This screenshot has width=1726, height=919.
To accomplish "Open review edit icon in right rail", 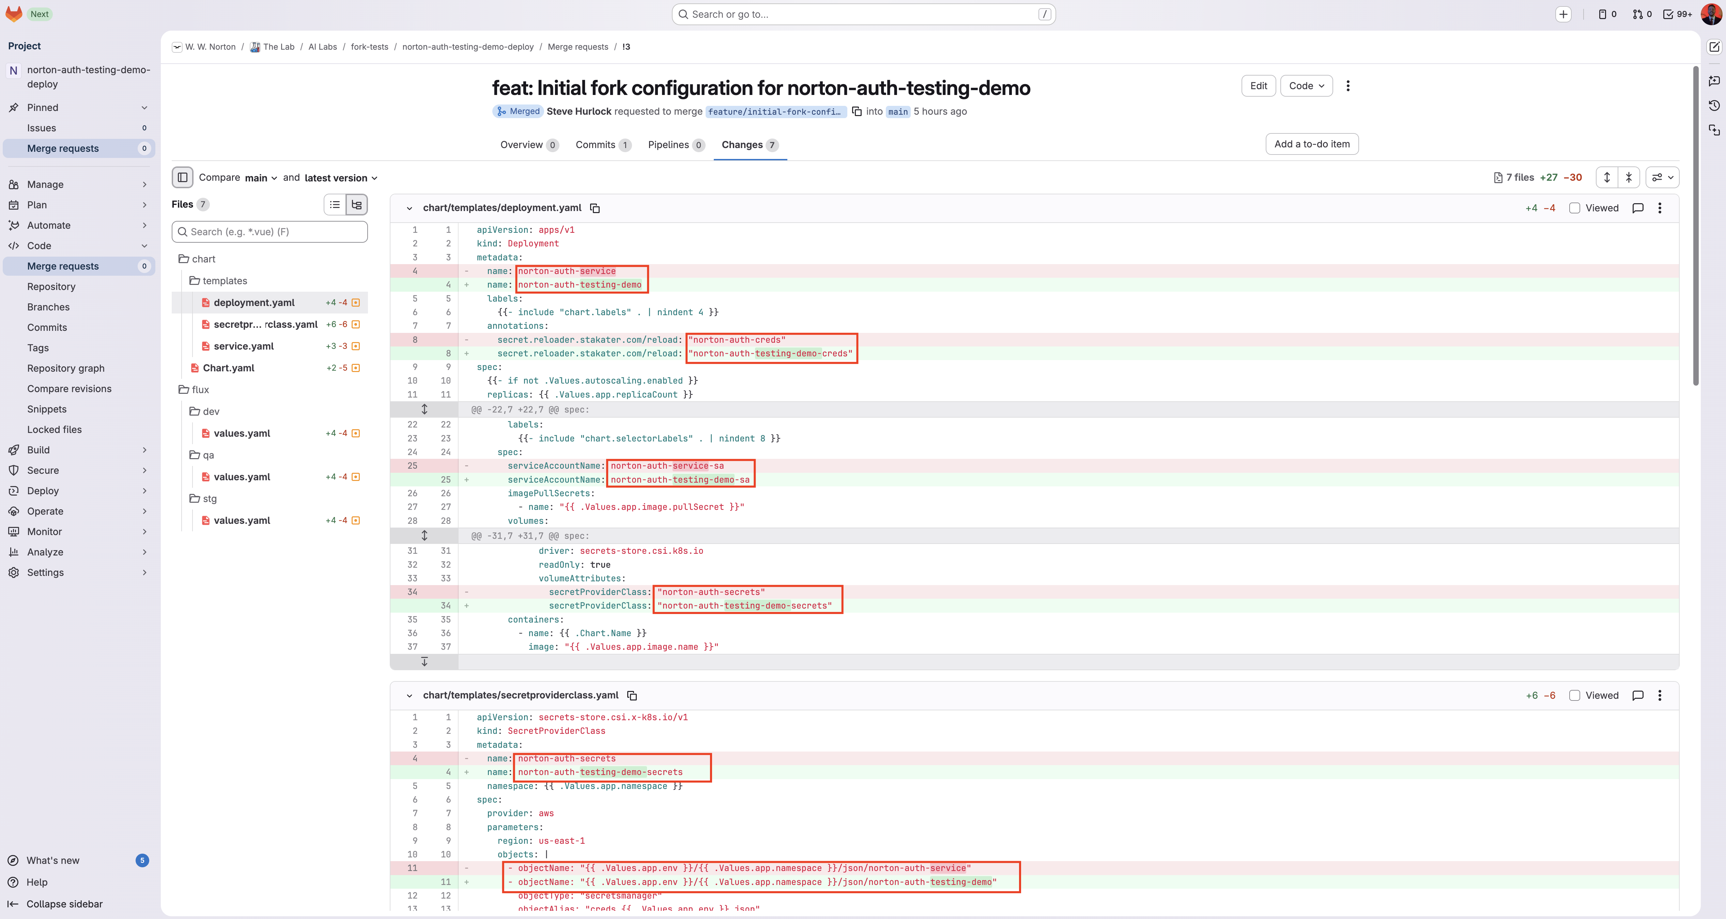I will (1714, 47).
